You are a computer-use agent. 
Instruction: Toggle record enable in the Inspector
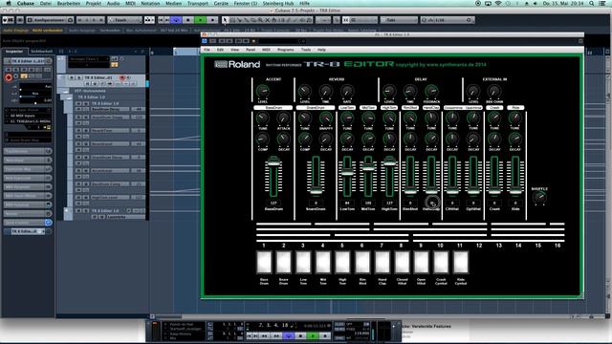point(9,77)
